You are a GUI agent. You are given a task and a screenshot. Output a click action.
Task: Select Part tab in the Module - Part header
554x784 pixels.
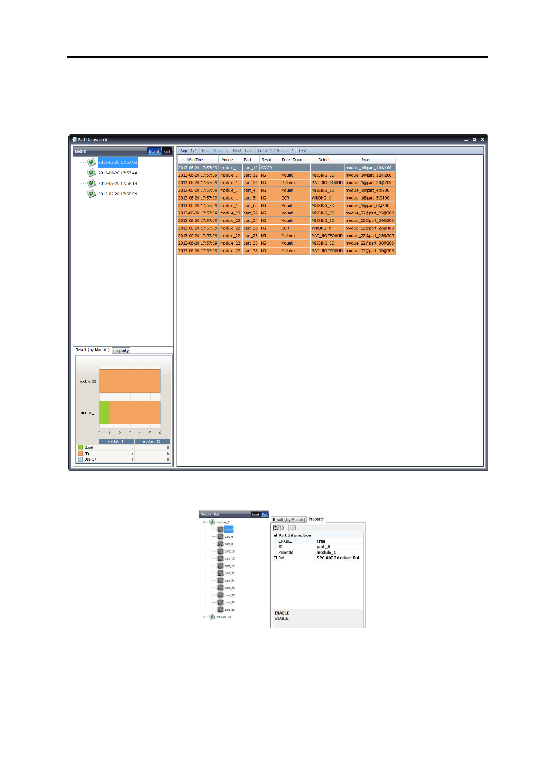(264, 514)
